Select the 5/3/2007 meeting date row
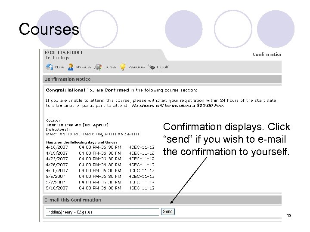Image resolution: width=310 pixels, height=232 pixels. click(100, 177)
